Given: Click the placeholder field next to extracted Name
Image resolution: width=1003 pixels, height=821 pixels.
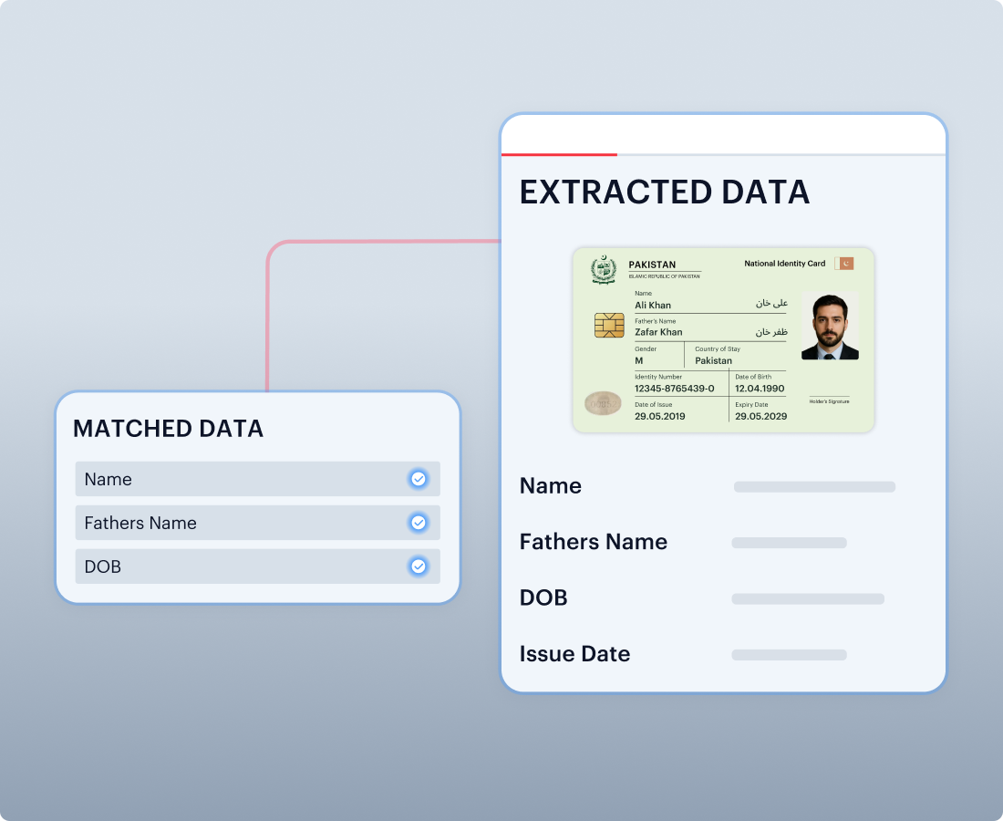Looking at the screenshot, I should click(x=814, y=487).
